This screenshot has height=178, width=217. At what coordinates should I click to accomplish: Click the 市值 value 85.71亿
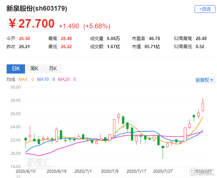[x=152, y=47]
